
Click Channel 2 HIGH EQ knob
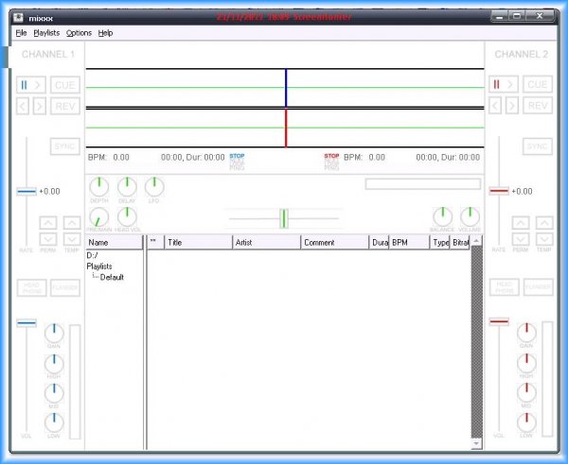click(526, 363)
